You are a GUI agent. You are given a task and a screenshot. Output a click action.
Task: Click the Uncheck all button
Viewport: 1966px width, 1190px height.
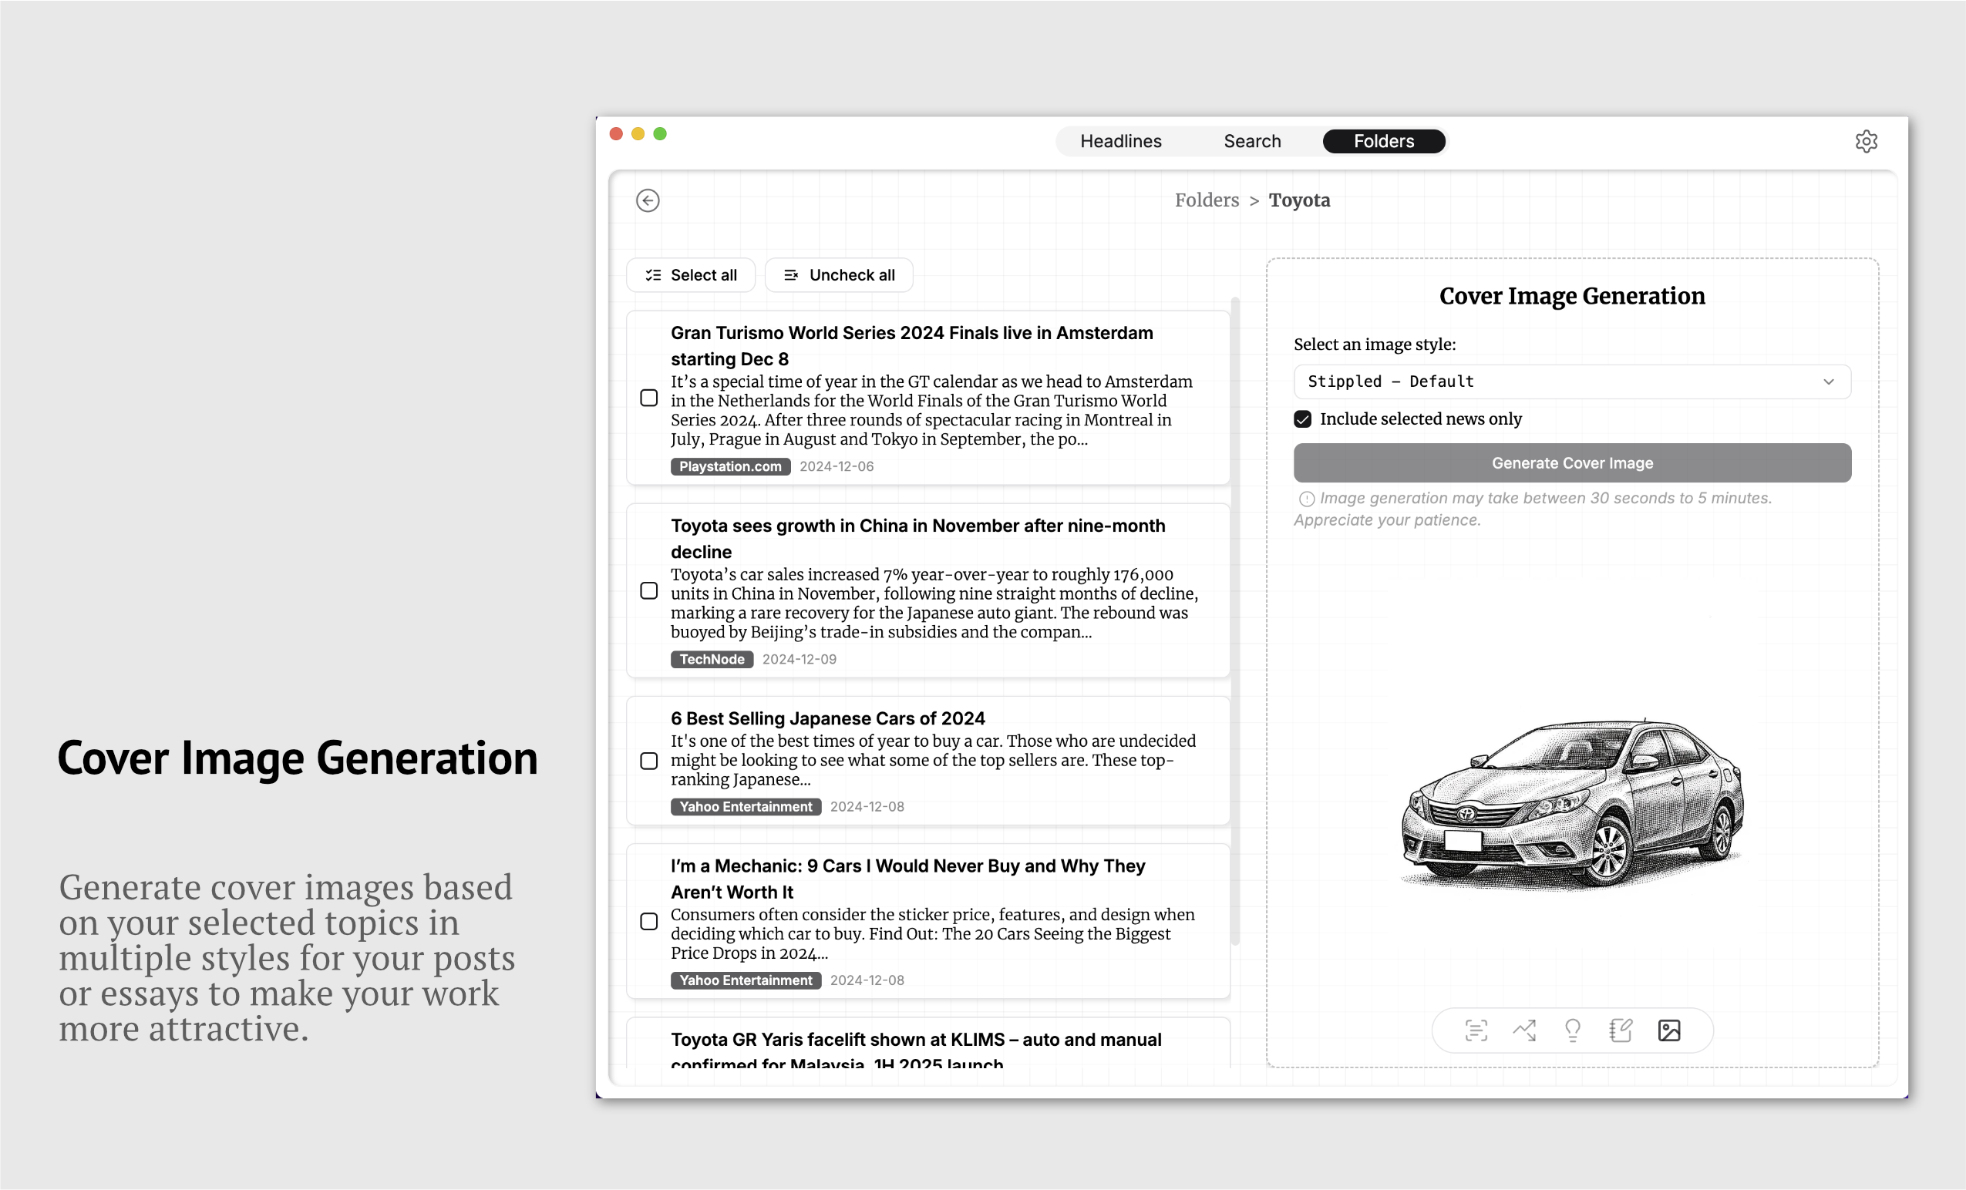click(839, 275)
